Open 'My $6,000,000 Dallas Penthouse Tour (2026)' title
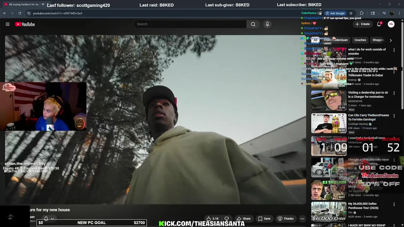This screenshot has width=404, height=227. (x=363, y=206)
